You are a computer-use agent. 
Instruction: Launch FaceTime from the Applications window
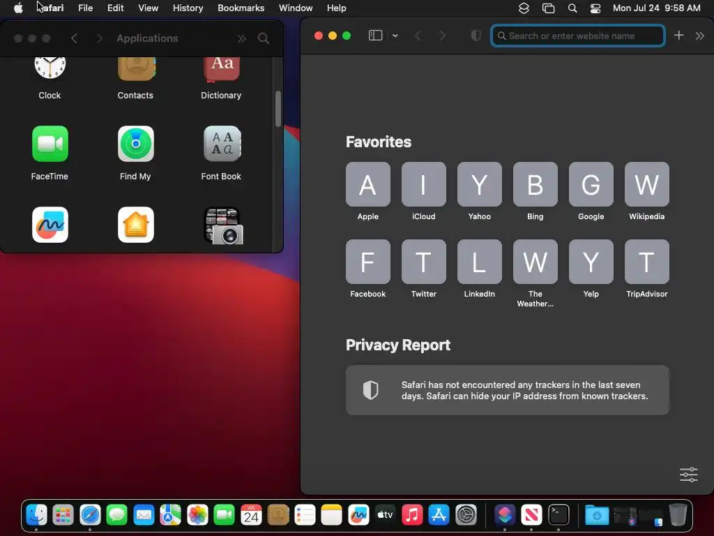point(50,144)
